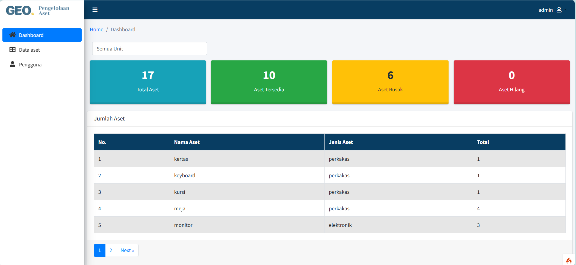Screen dimensions: 576x265
Task: Click the active page 1 button
Action: pos(100,250)
